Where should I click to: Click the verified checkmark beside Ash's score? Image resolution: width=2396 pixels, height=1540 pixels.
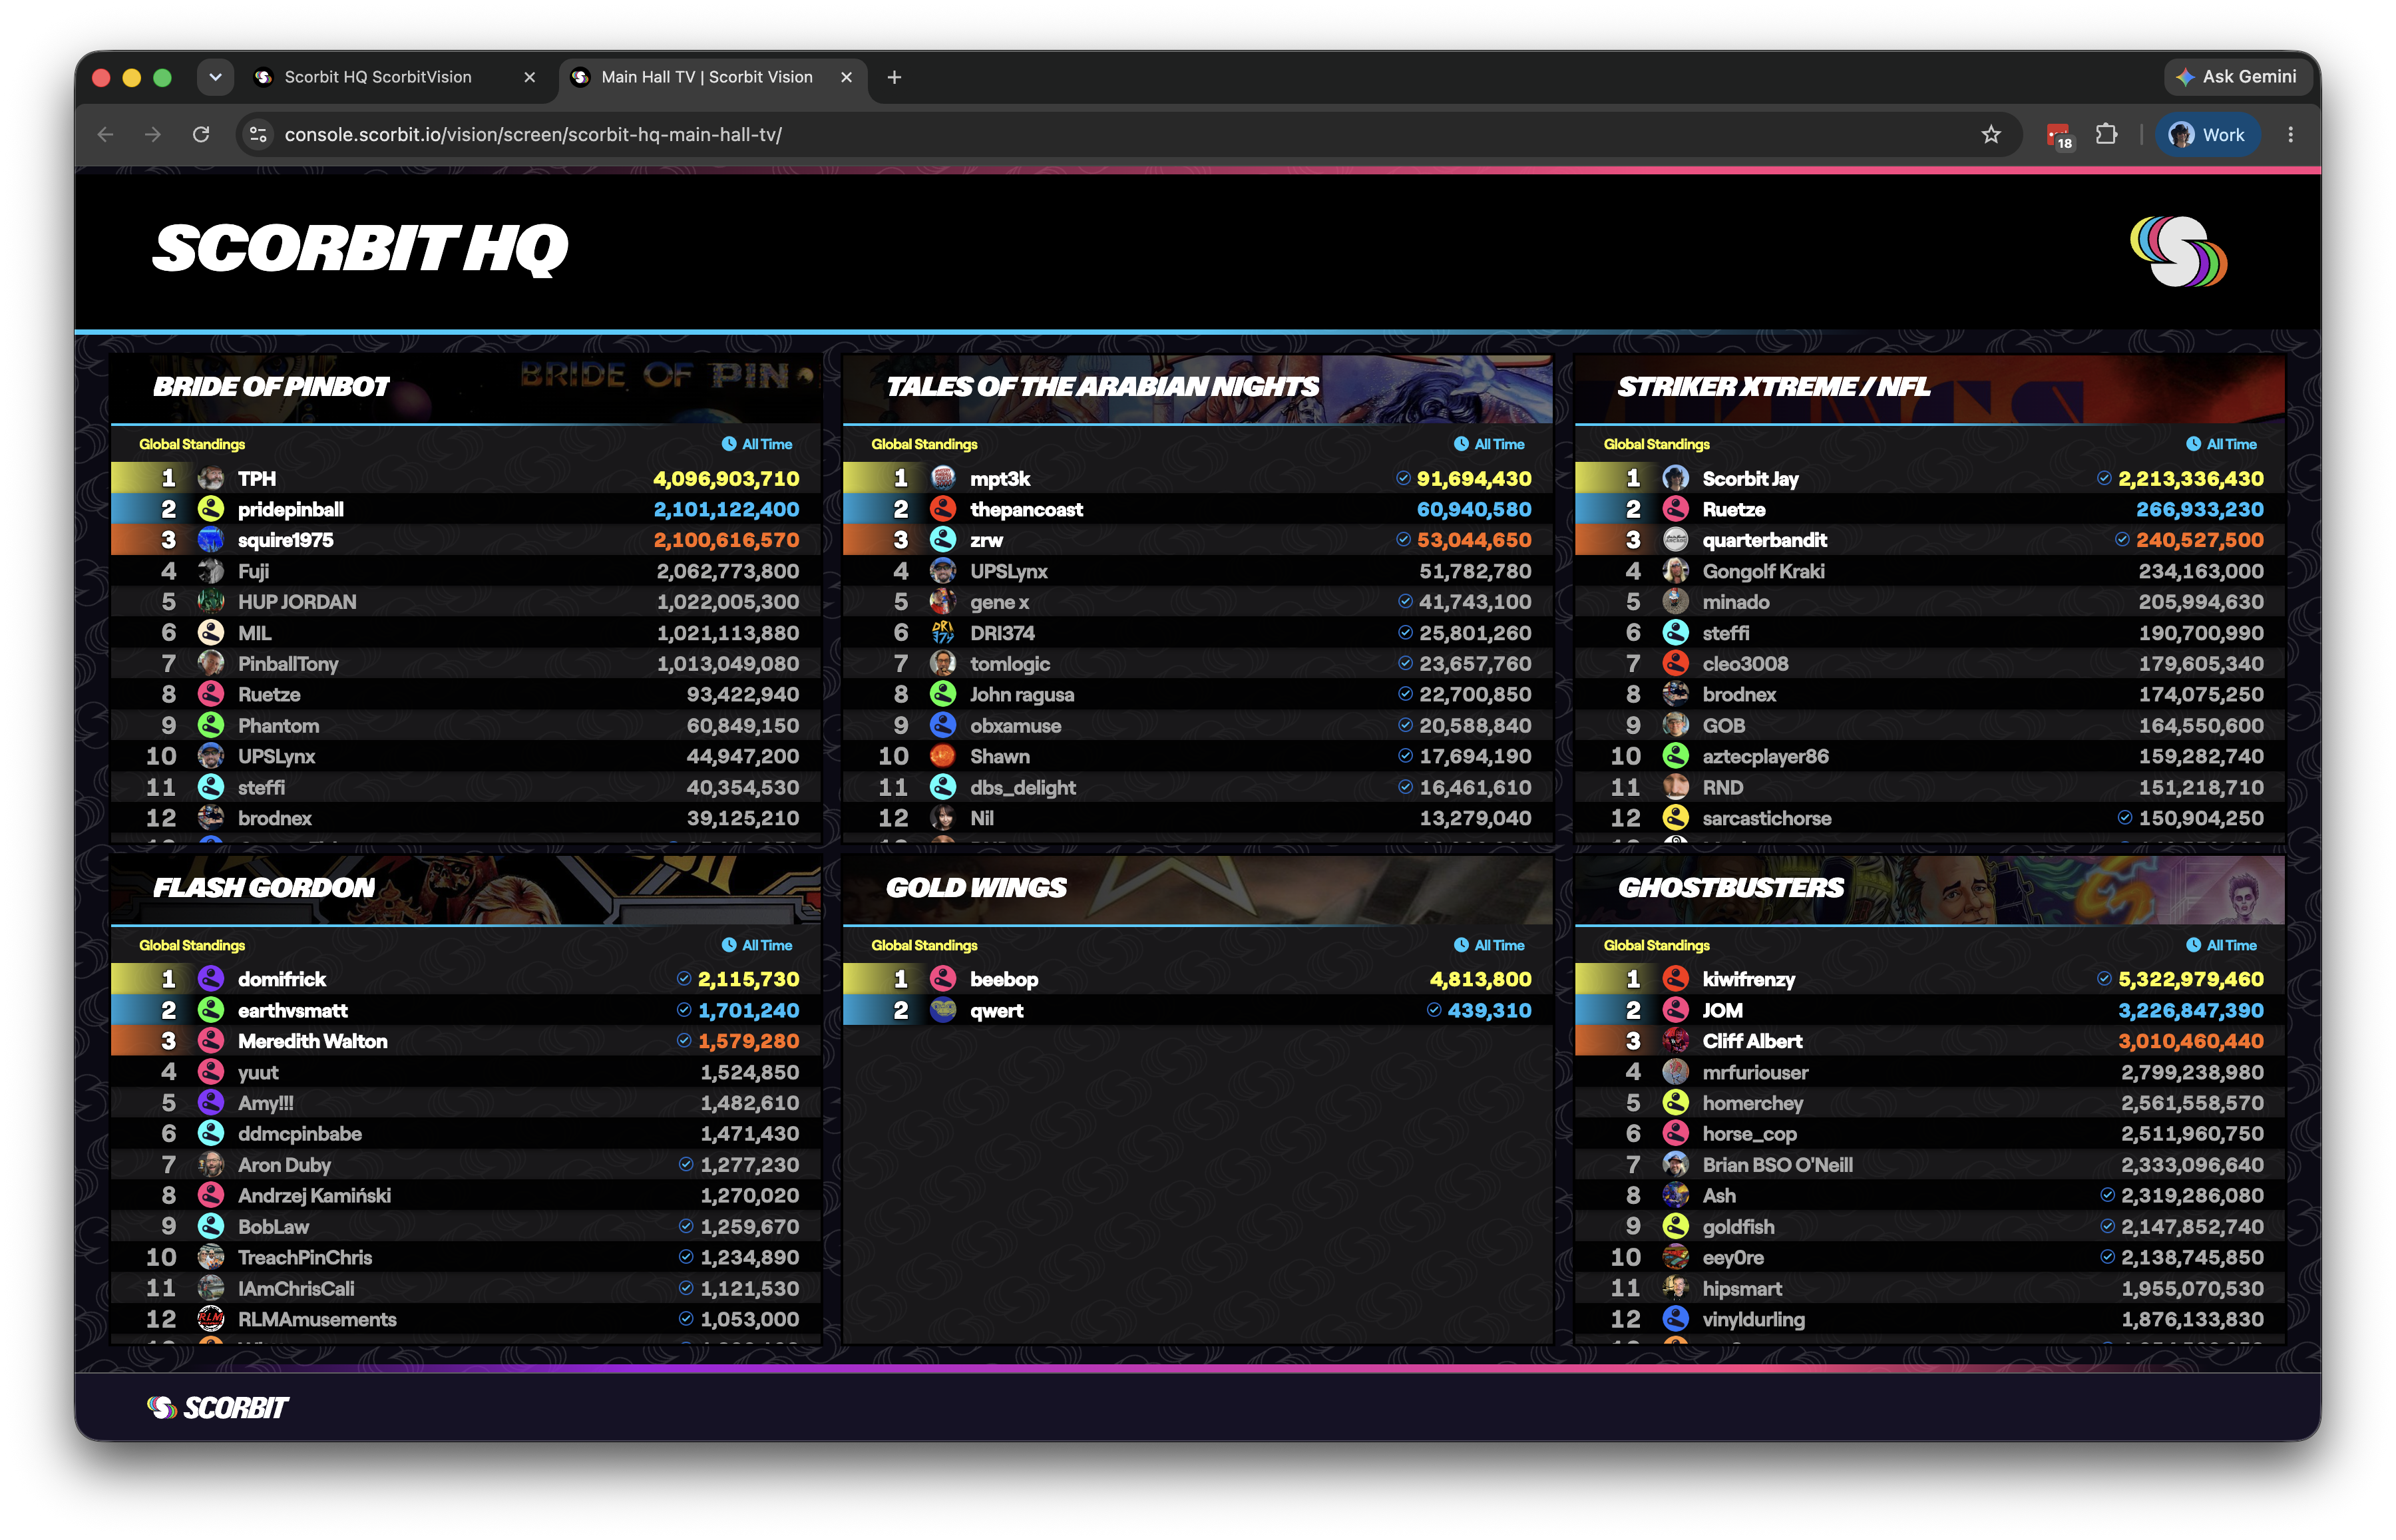tap(2107, 1195)
